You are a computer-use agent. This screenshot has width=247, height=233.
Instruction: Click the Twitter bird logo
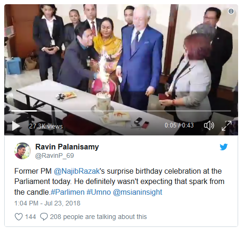224,147
